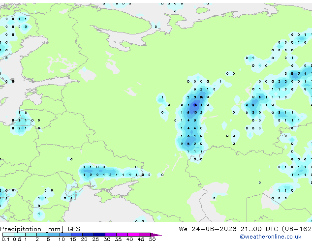Click the '16' peak precipitation value on map
312x241 pixels.
[195, 105]
